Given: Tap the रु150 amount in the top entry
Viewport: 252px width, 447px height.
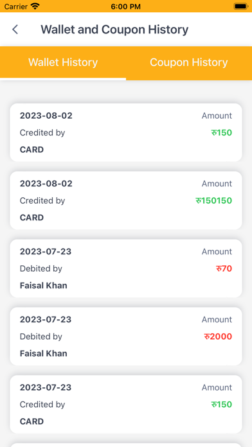Looking at the screenshot, I should pos(222,133).
